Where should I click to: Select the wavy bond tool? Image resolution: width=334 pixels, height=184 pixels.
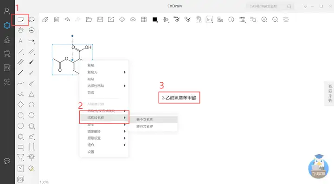click(x=20, y=83)
